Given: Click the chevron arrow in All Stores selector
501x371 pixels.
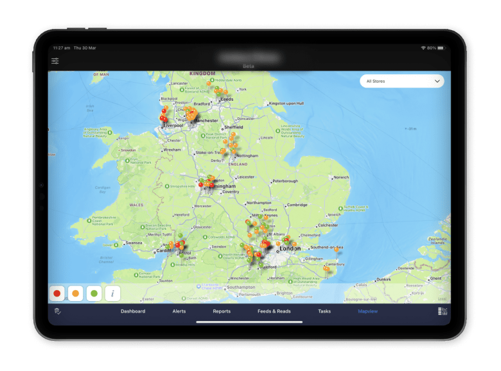Looking at the screenshot, I should [x=437, y=82].
